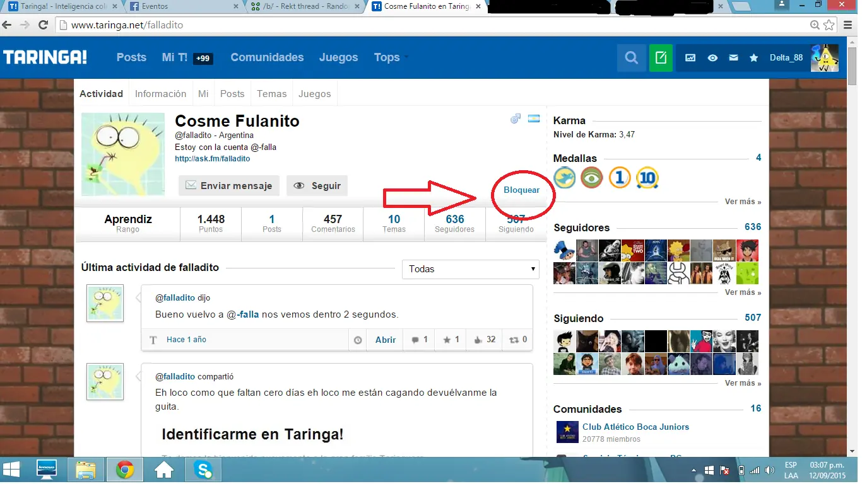Click the Bloquear link
The height and width of the screenshot is (484, 862).
tap(521, 190)
